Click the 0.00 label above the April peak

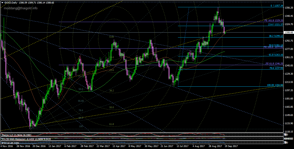112,37
